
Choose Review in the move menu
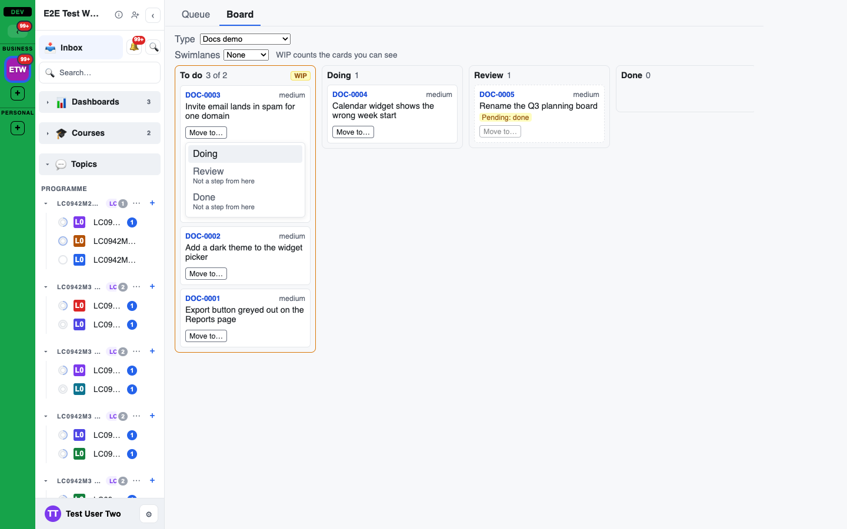pos(245,176)
